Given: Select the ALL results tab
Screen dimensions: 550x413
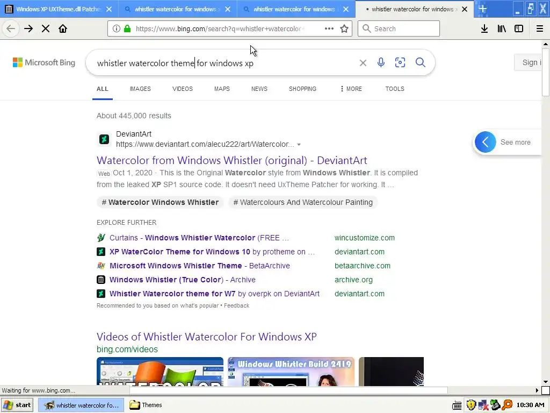Looking at the screenshot, I should click(x=103, y=89).
